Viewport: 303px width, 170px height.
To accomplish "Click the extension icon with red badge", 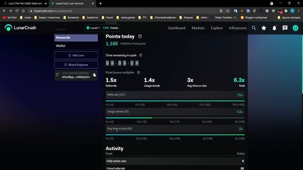I will pos(280,11).
